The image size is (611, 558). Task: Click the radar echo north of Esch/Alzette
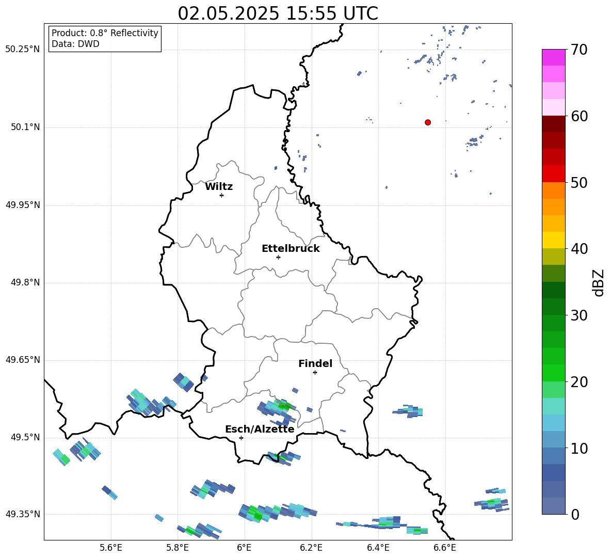coord(278,412)
